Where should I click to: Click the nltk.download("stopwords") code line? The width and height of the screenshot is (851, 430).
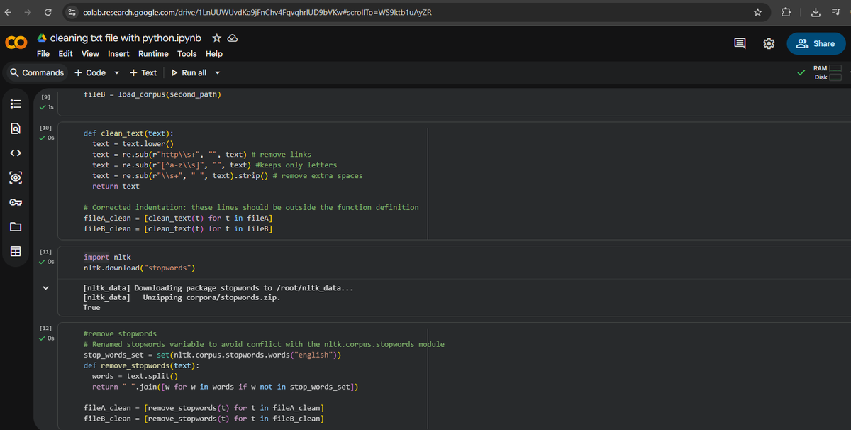pos(140,268)
